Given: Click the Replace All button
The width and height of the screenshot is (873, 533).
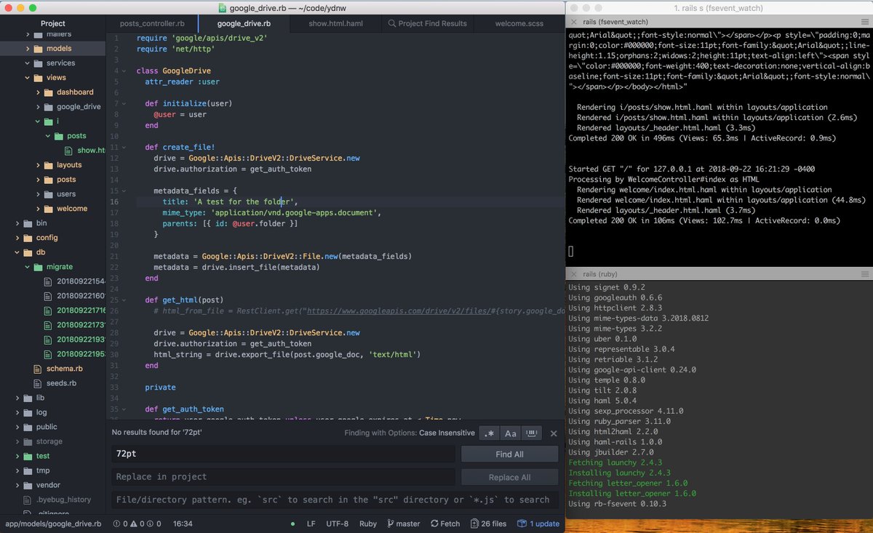Looking at the screenshot, I should 509,477.
